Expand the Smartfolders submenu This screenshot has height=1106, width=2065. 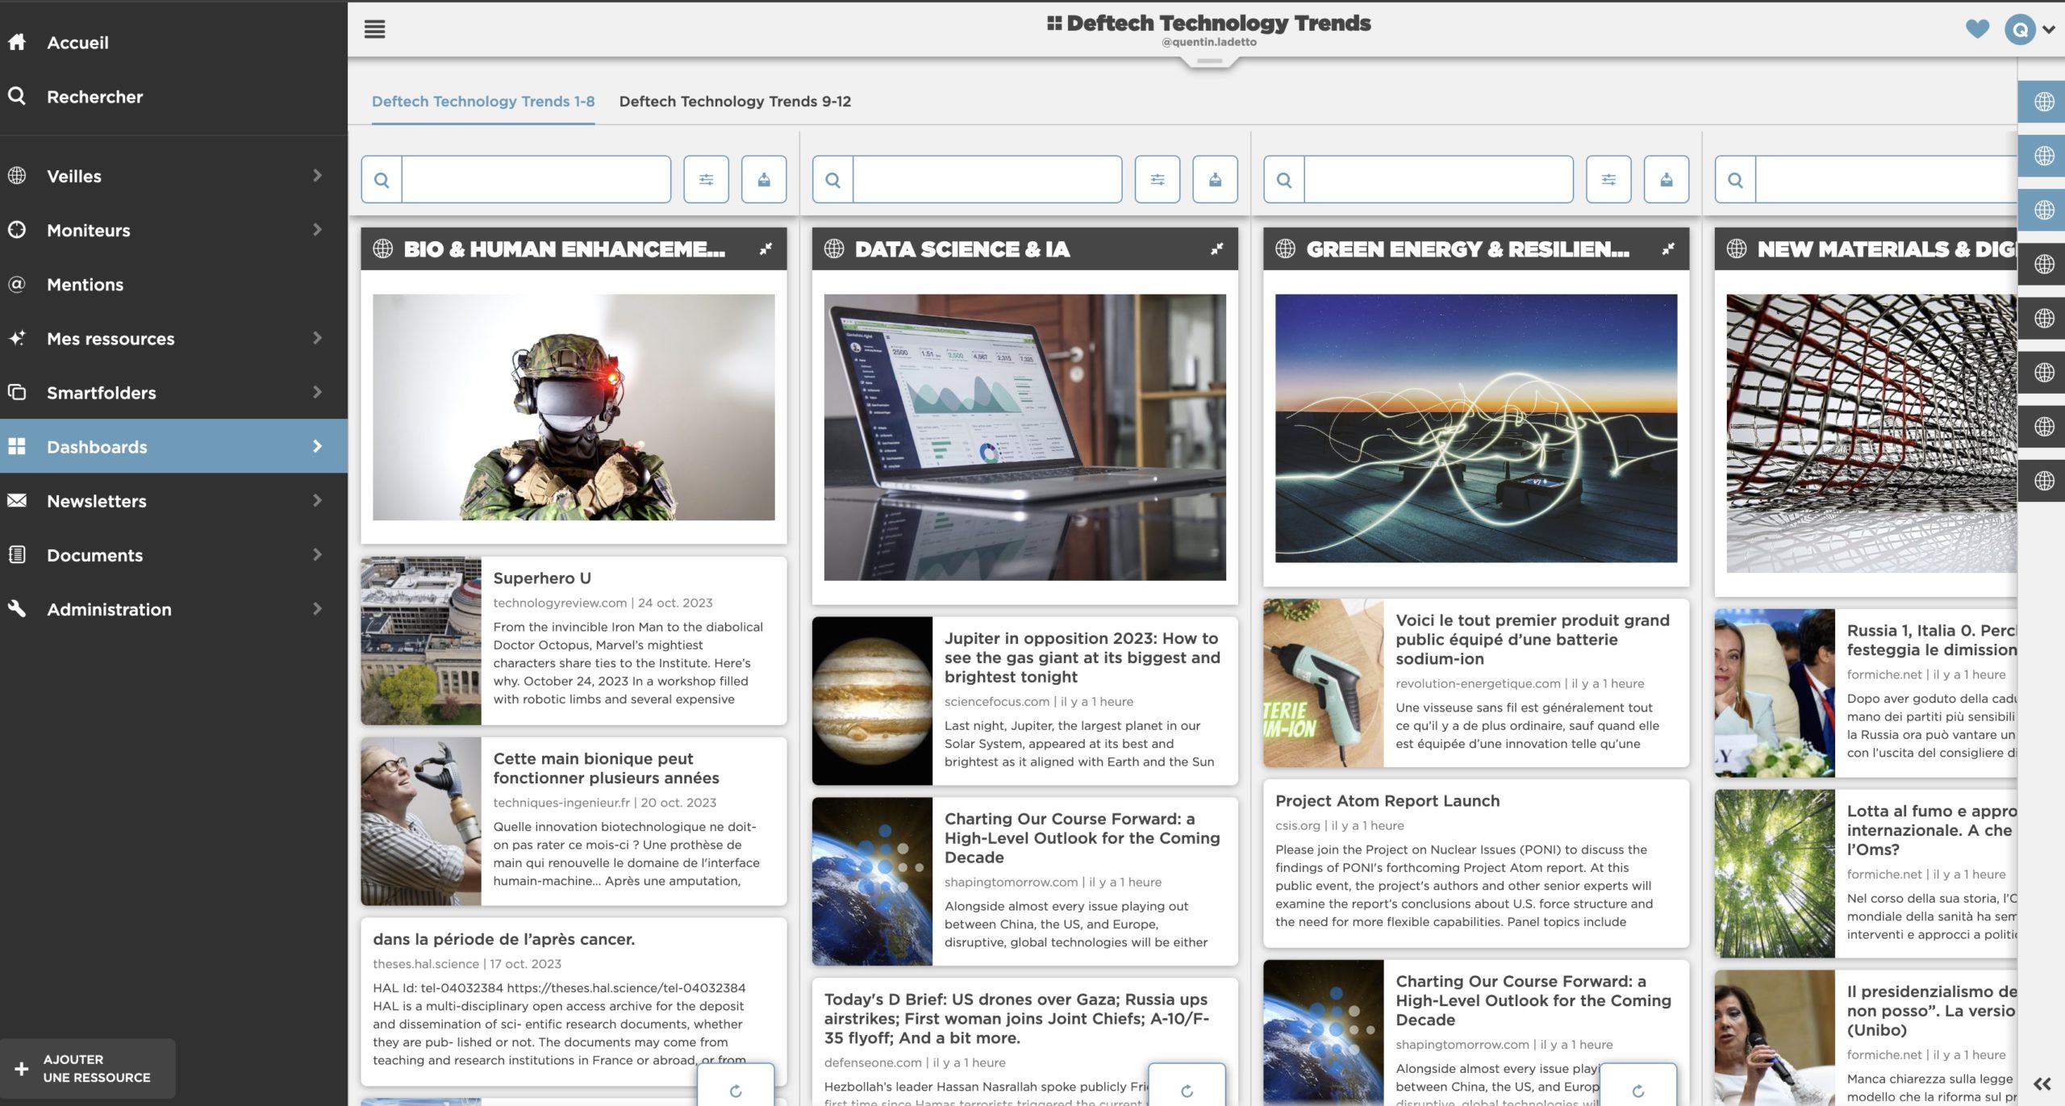tap(317, 393)
